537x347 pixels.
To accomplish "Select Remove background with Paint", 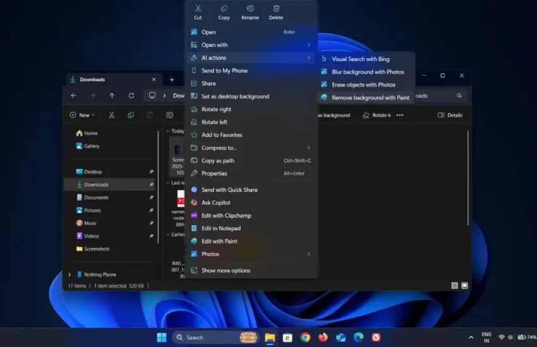I will [366, 97].
